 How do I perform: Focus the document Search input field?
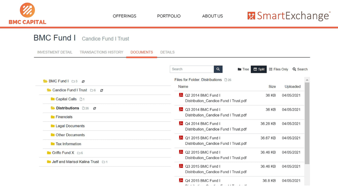tap(192, 69)
